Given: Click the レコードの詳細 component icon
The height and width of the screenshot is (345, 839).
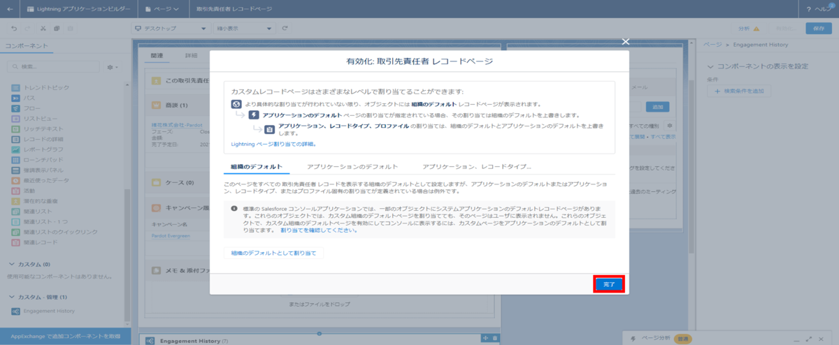Looking at the screenshot, I should (x=16, y=140).
